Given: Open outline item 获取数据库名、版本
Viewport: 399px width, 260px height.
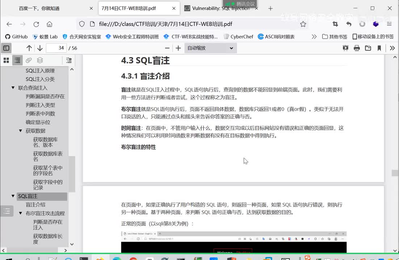Looking at the screenshot, I should pyautogui.click(x=45, y=142).
